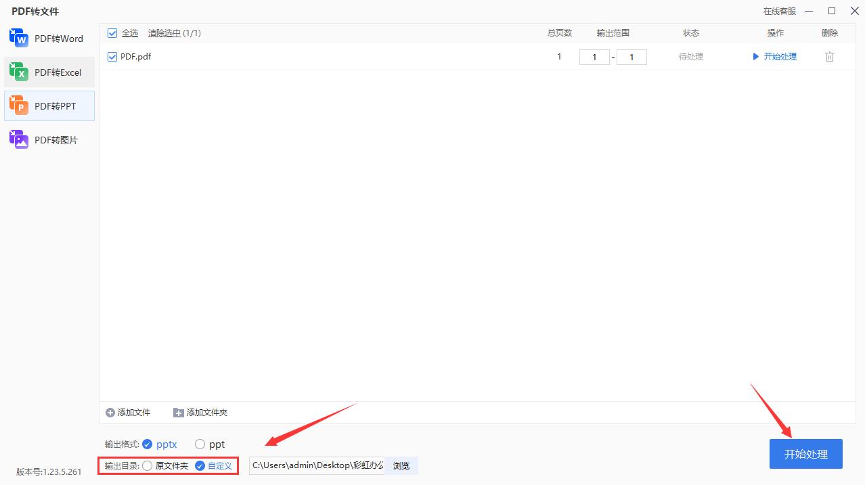Viewport: 865px width, 485px height.
Task: Click 添加文件夹 to add a folder
Action: pyautogui.click(x=200, y=413)
